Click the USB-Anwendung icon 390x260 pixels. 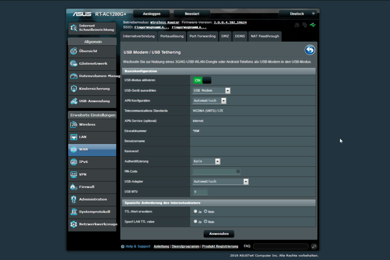pyautogui.click(x=74, y=101)
